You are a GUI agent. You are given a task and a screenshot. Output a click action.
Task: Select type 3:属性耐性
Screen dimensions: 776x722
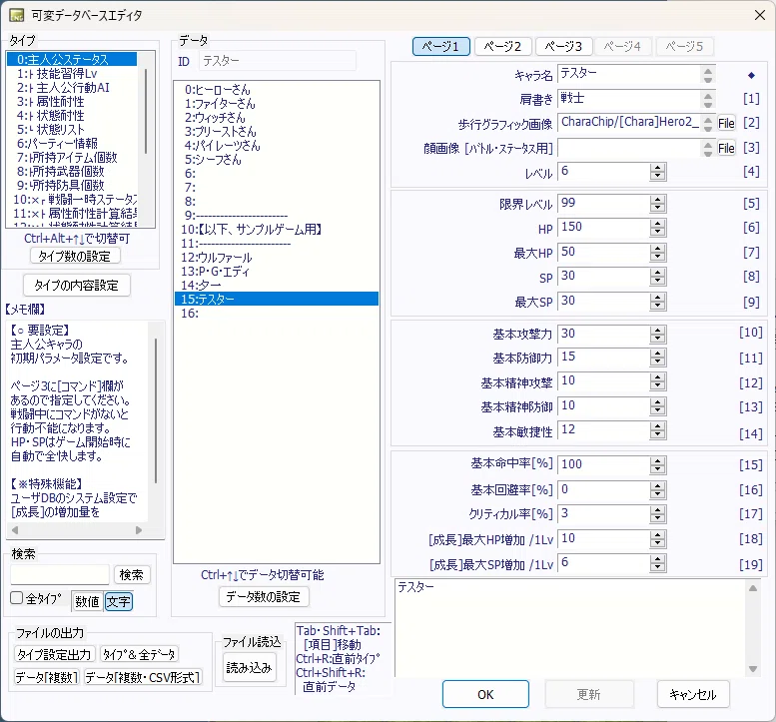pyautogui.click(x=72, y=102)
